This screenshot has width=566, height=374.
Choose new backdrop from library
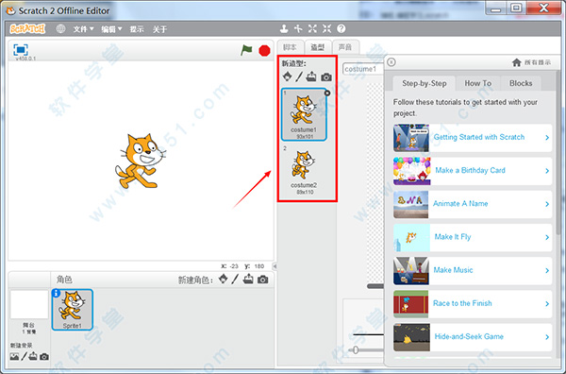[x=14, y=357]
